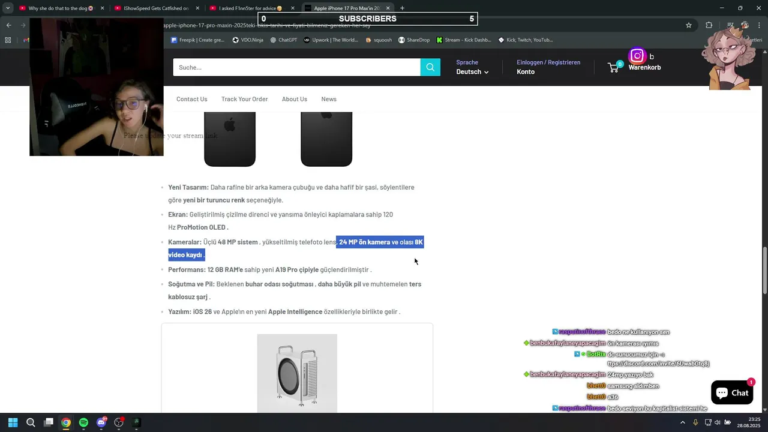Image resolution: width=768 pixels, height=432 pixels.
Task: Open the VDO.Ninja bookmark
Action: (x=248, y=40)
